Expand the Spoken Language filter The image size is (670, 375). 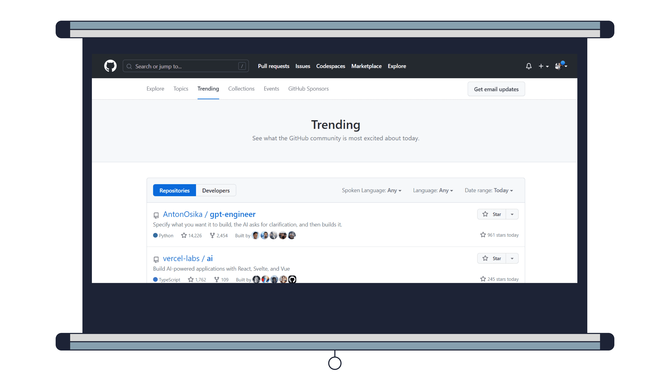pyautogui.click(x=371, y=191)
